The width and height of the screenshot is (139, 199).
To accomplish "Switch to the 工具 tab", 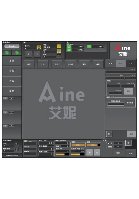I will tap(131, 63).
